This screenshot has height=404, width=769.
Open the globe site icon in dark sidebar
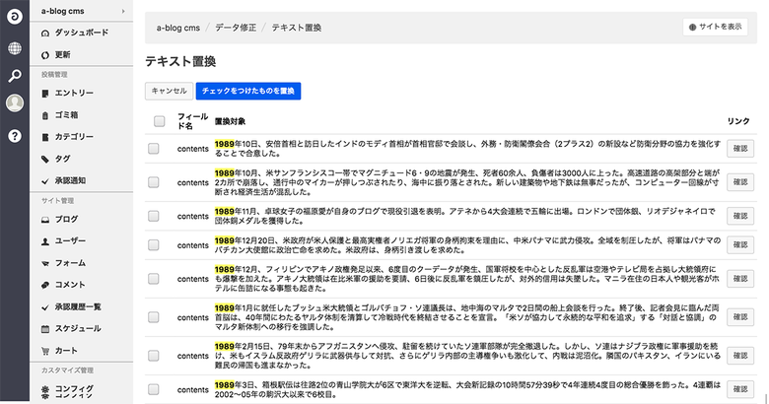[15, 48]
